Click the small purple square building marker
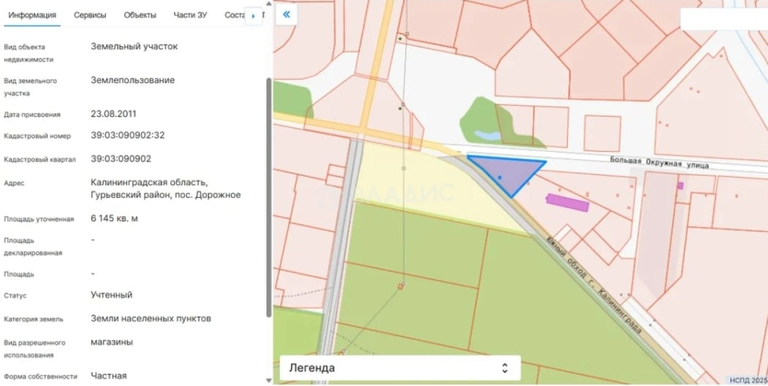This screenshot has width=768, height=386. point(680,185)
